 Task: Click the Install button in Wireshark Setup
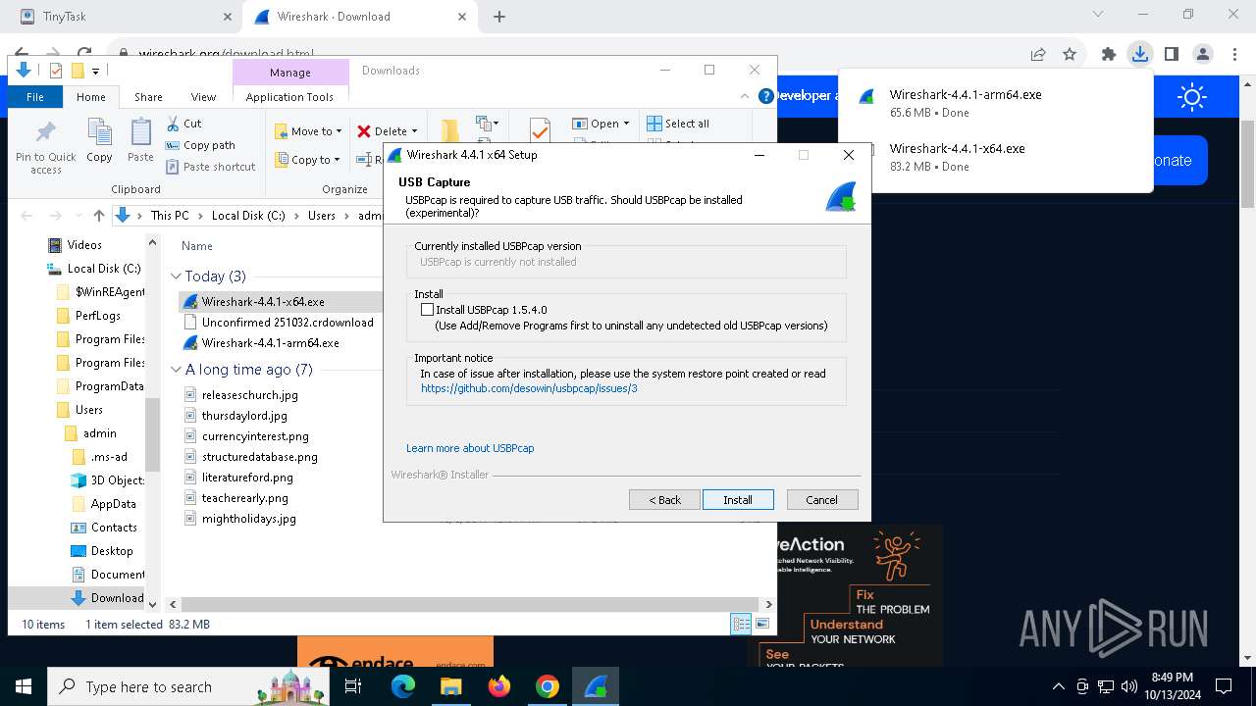tap(738, 500)
